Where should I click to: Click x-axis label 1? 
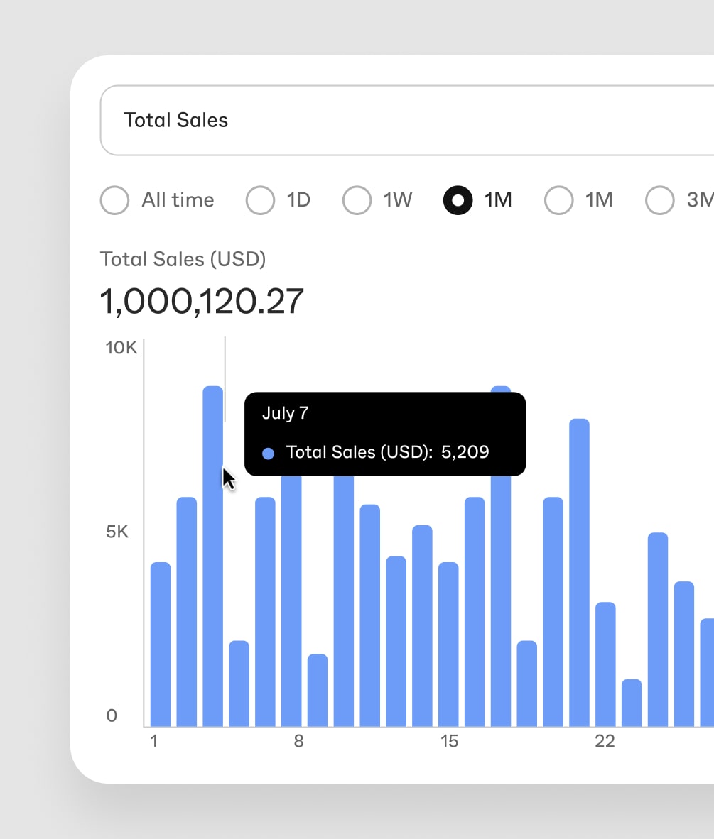[x=153, y=741]
